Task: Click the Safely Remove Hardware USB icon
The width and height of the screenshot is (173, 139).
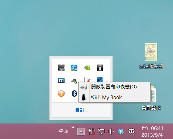Action: click(74, 81)
